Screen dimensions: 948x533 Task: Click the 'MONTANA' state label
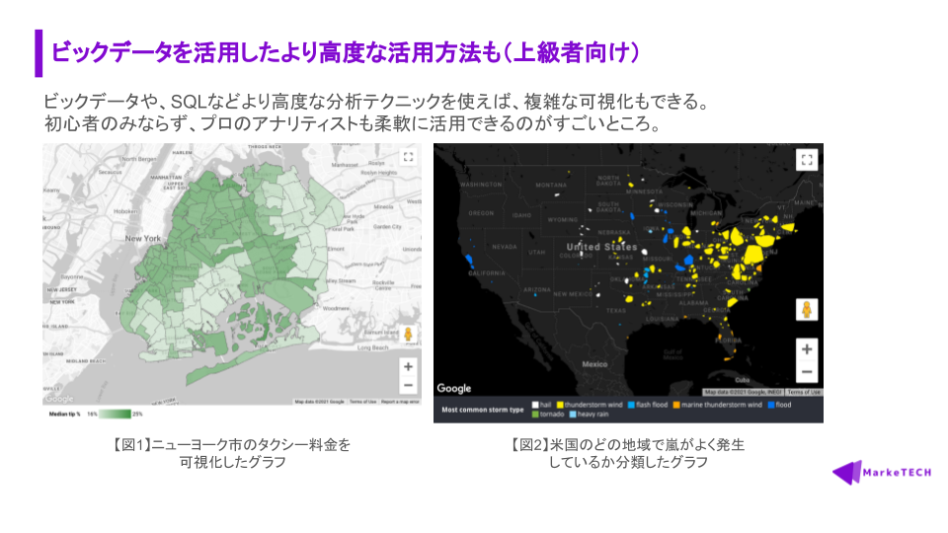click(551, 185)
